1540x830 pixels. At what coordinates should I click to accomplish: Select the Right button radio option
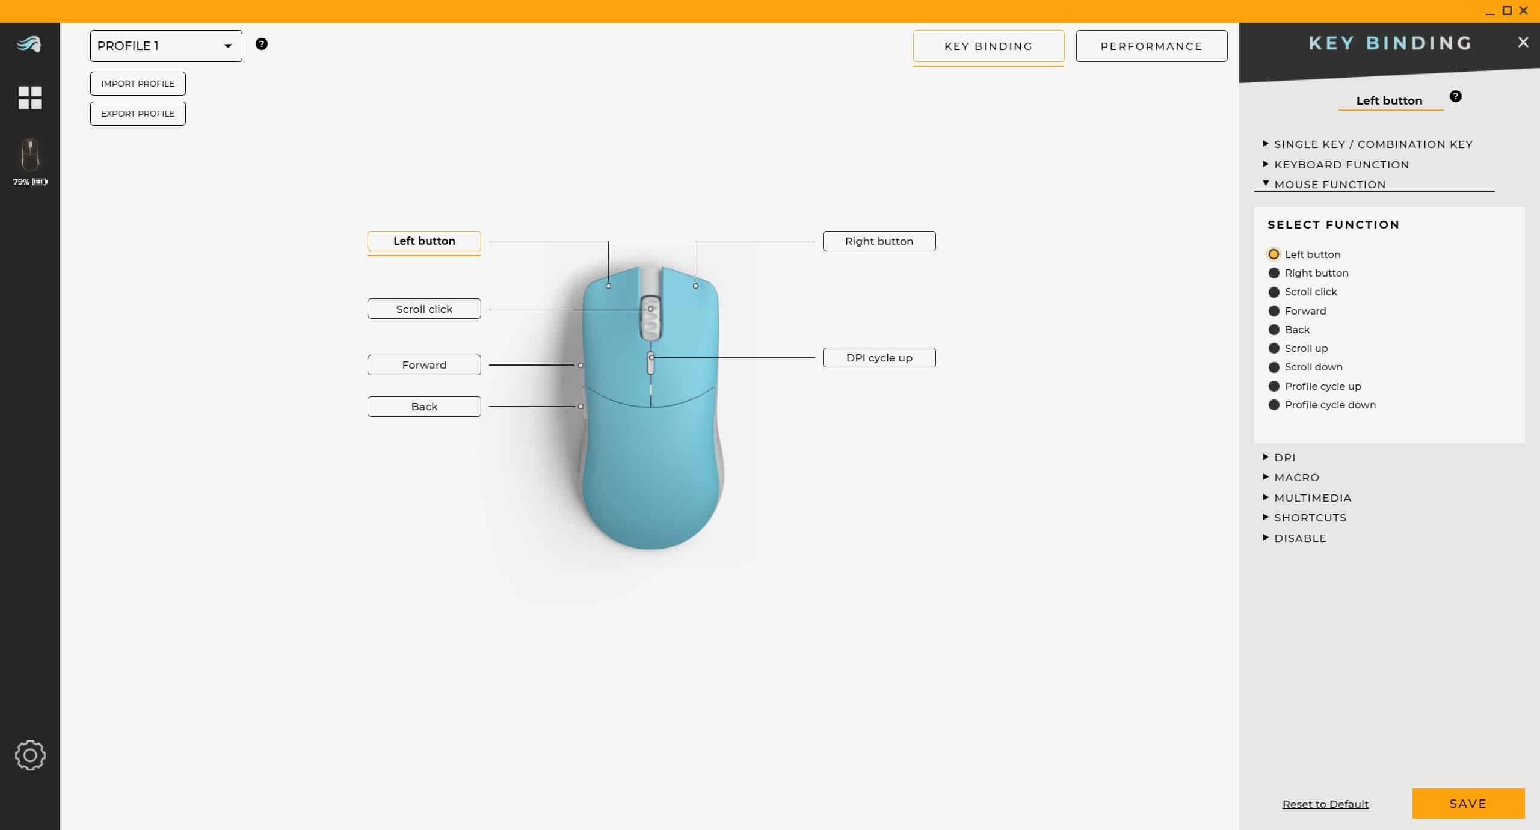1274,273
